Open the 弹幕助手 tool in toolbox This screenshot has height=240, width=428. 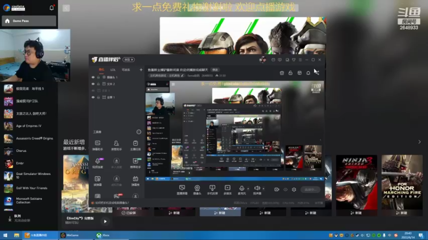coord(97,145)
